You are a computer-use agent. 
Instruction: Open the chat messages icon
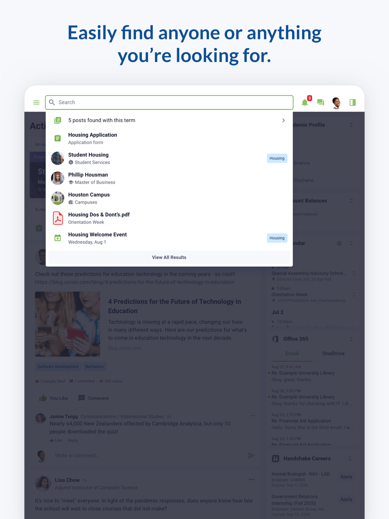coord(321,102)
